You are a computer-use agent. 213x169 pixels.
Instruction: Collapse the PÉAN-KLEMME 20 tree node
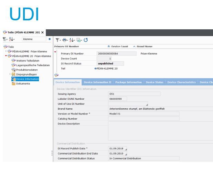[x=6, y=56]
